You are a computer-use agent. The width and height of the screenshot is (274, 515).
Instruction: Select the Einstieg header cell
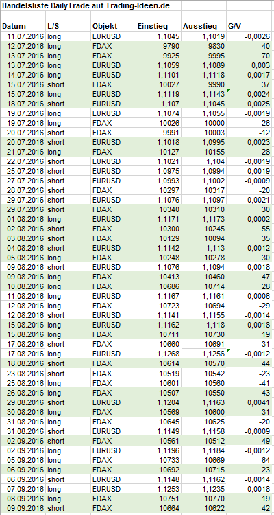tap(159, 27)
